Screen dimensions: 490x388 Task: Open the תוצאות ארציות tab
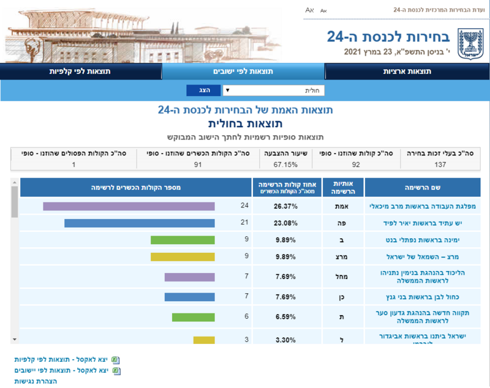[407, 72]
